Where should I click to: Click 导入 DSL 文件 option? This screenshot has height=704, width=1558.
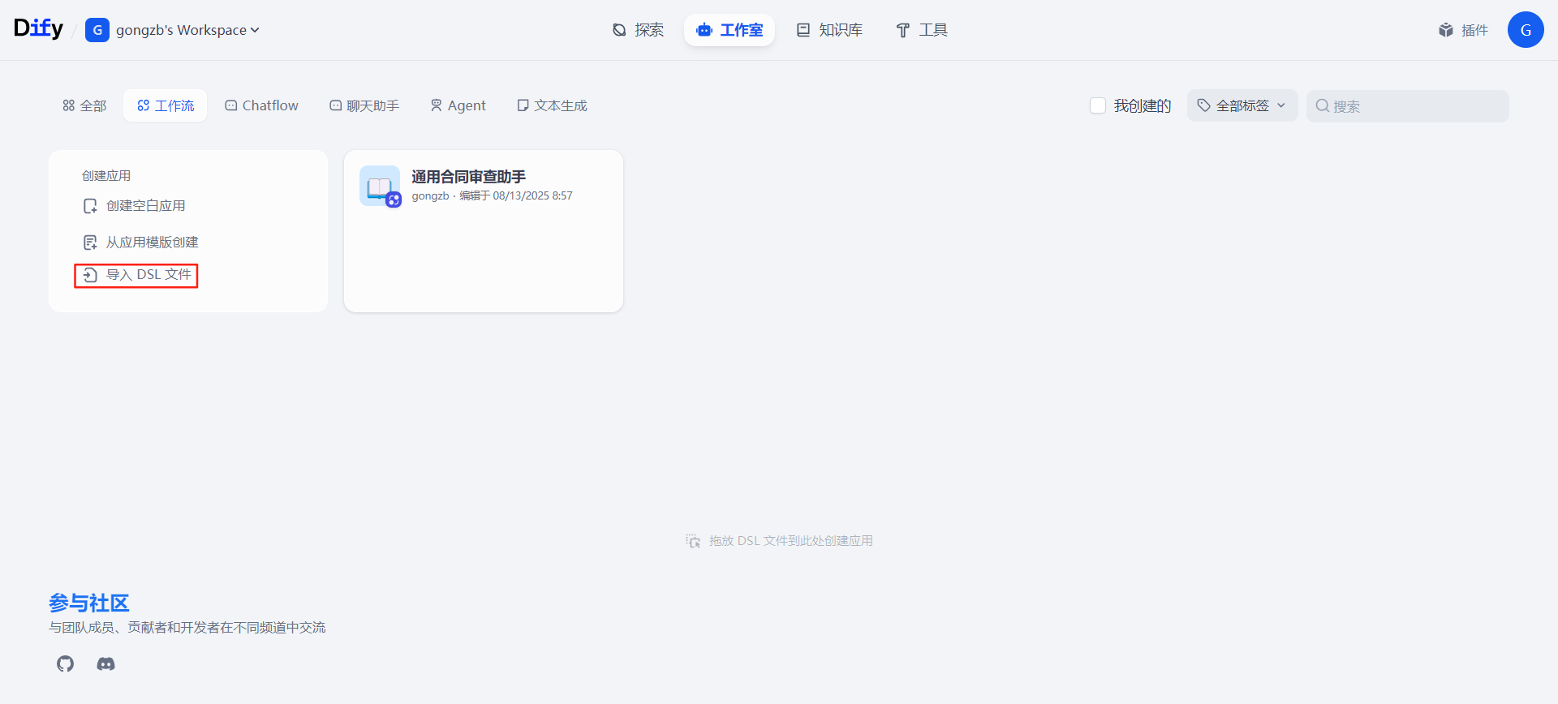click(x=137, y=275)
